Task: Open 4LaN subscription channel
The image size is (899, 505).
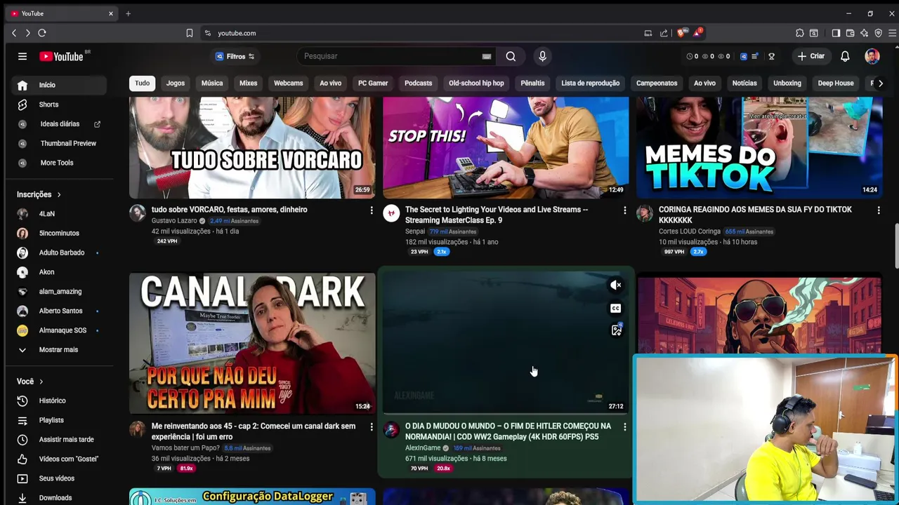Action: (58, 214)
